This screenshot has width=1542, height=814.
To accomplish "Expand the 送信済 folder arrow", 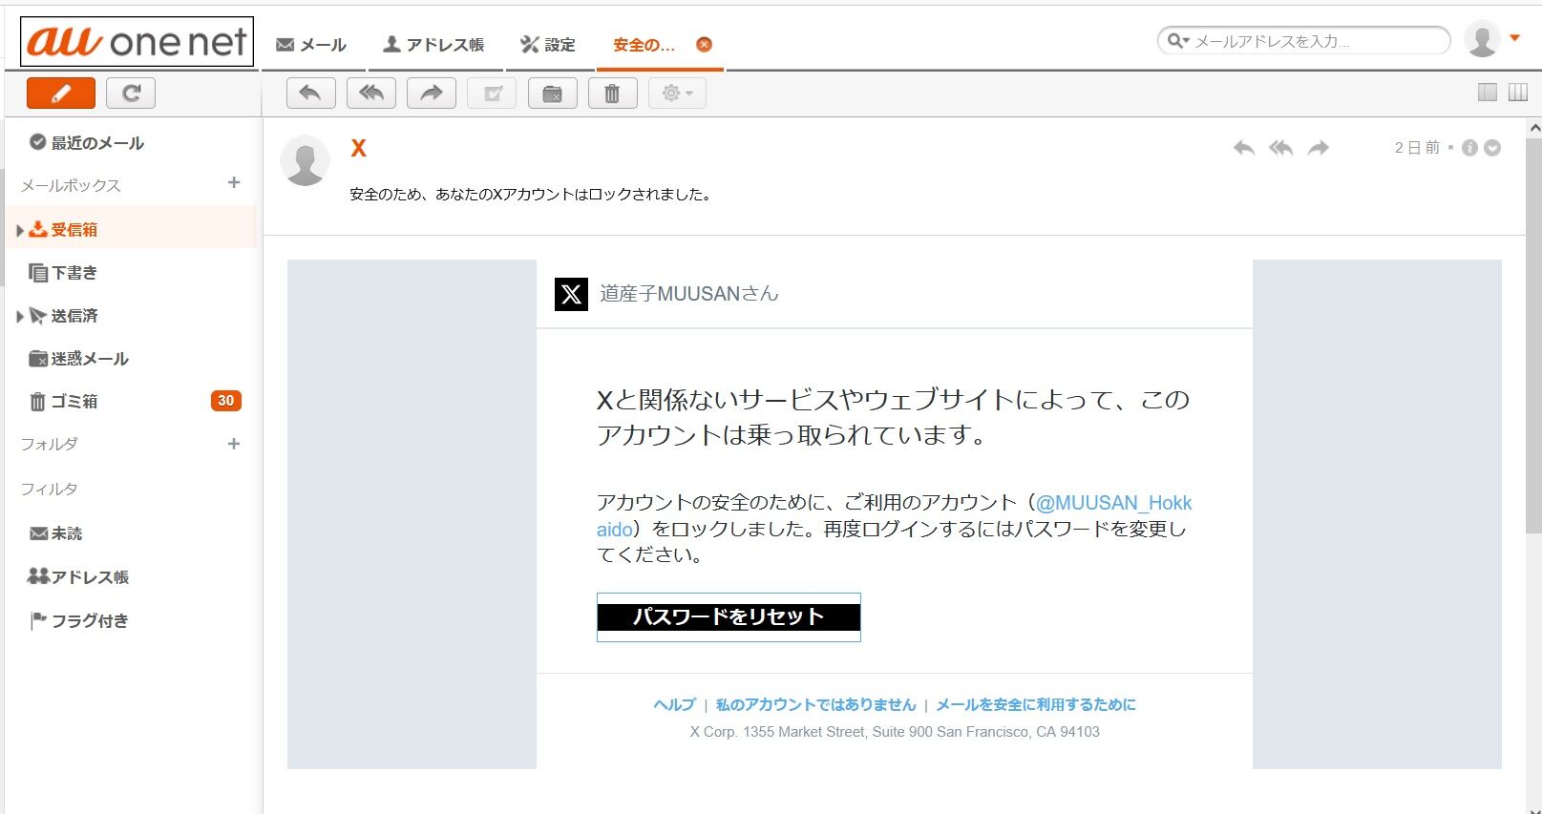I will click(19, 316).
